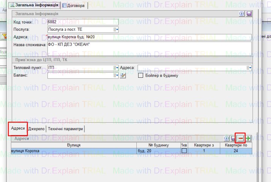Image resolution: width=271 pixels, height=182 pixels.
Task: Click the icon on Договора tab
Action: pyautogui.click(x=64, y=6)
